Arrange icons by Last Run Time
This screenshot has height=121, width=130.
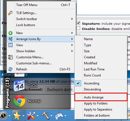101,69
